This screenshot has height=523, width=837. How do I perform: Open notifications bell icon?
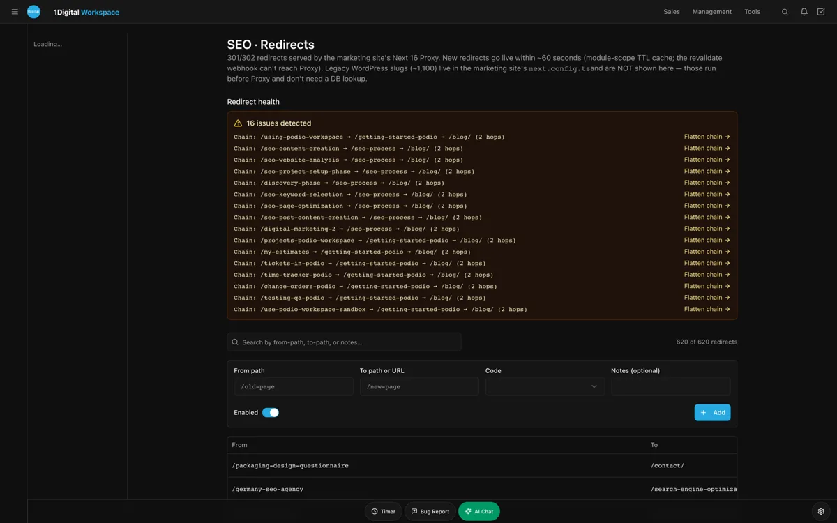click(x=804, y=12)
